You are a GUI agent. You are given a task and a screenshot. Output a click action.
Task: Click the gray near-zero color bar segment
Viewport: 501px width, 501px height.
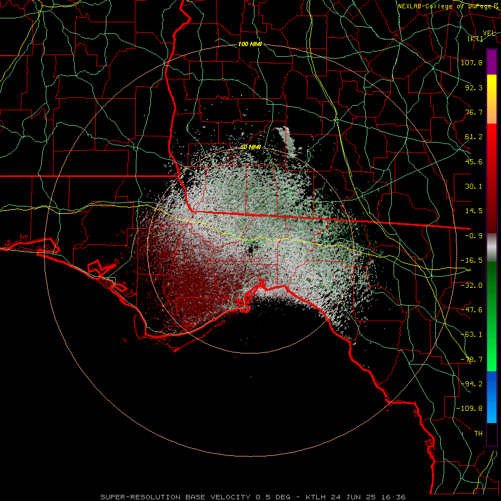[x=492, y=248]
